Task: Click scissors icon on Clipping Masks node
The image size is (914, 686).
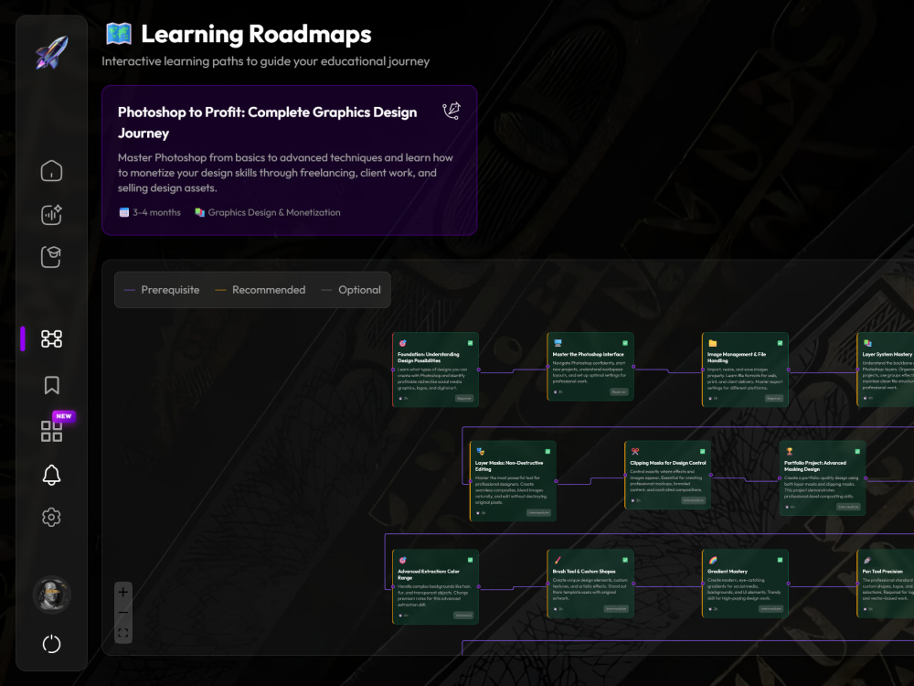Action: point(635,452)
